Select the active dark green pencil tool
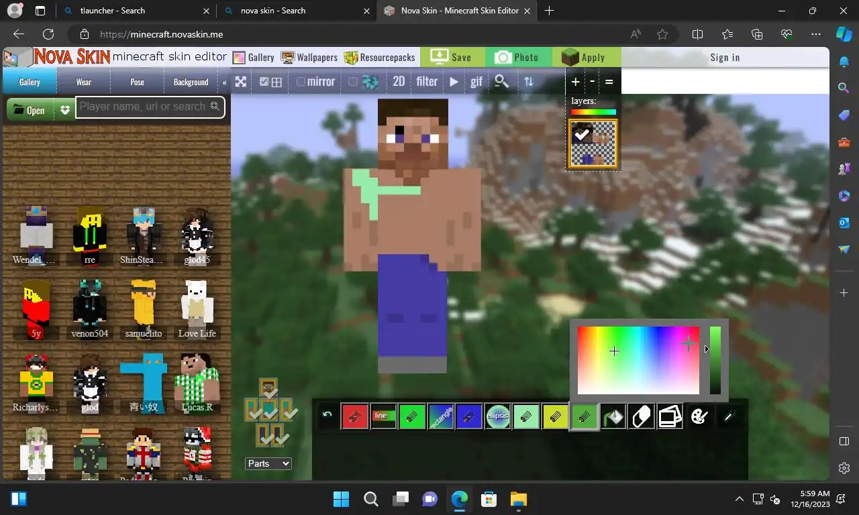The height and width of the screenshot is (515, 859). coord(585,416)
